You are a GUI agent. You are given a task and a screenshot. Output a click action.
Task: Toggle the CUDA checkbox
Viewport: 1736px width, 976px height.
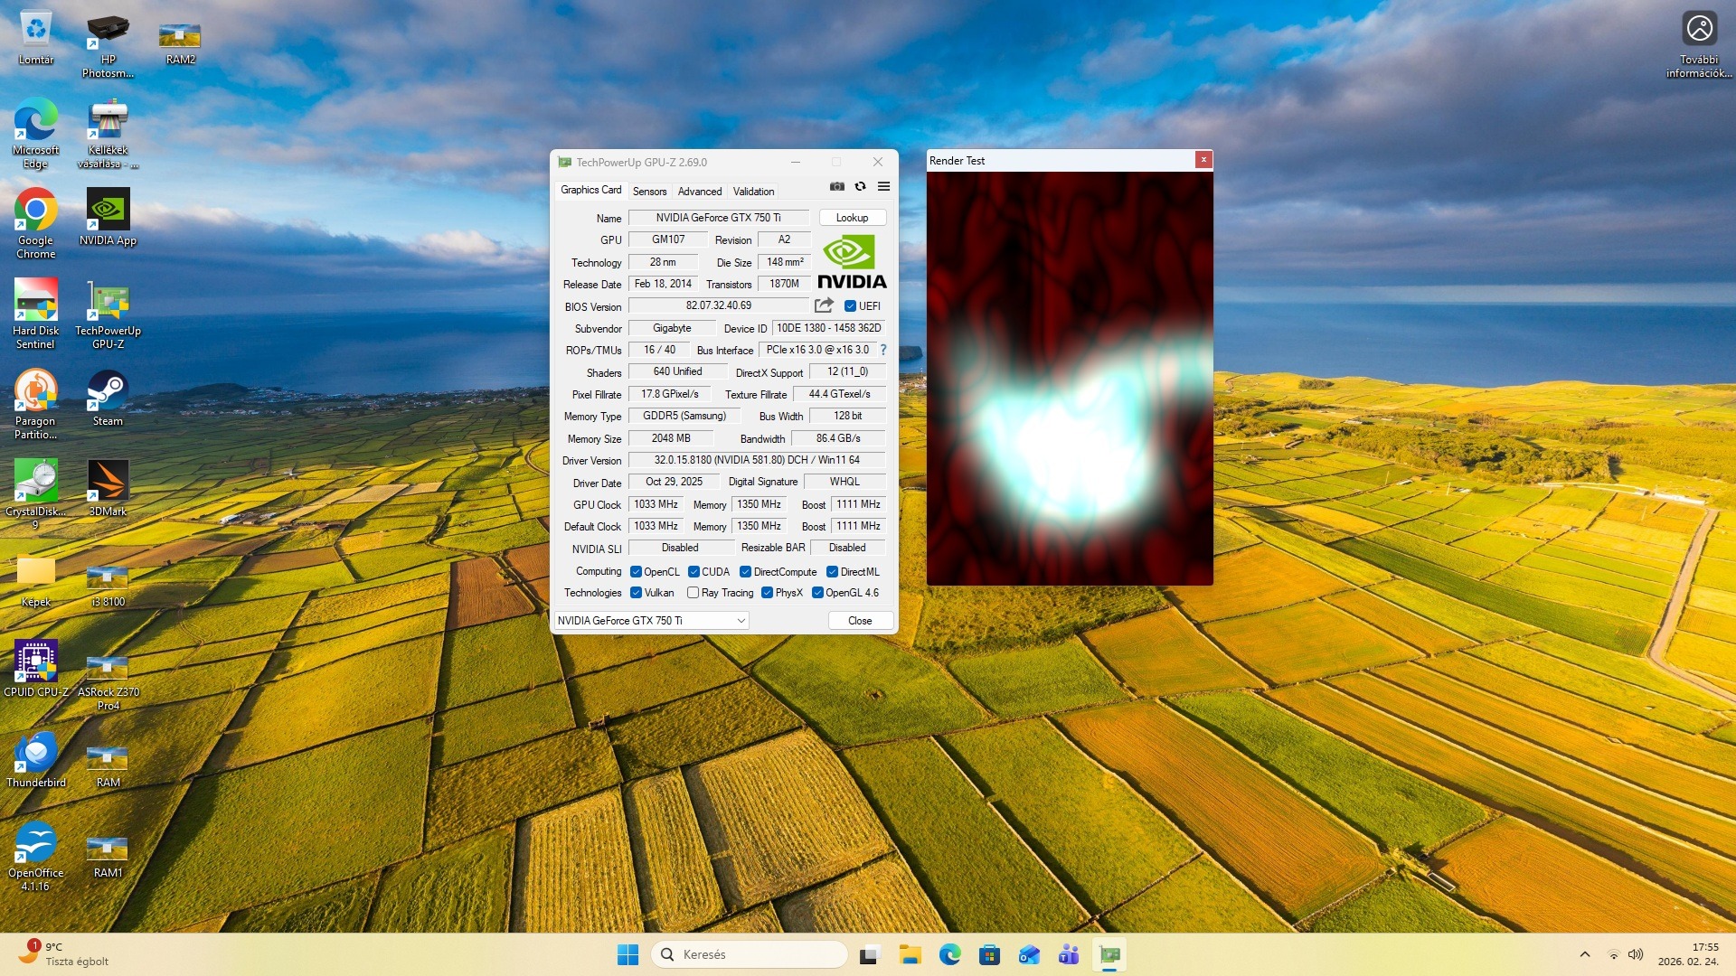pos(693,572)
